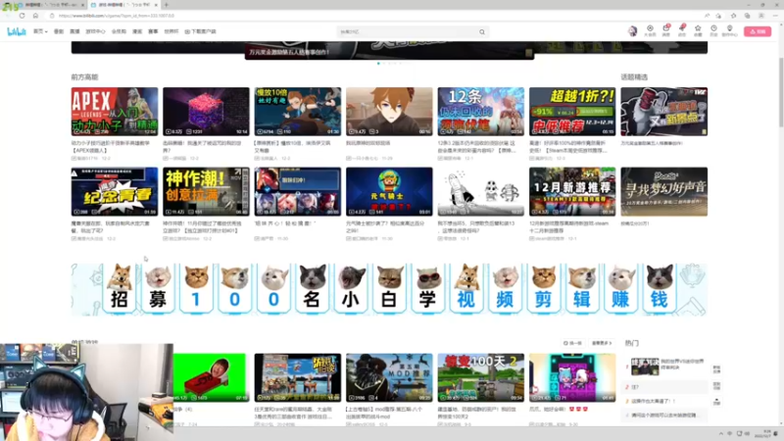The image size is (784, 441).
Task: Open the 大会员 membership icon
Action: [x=650, y=31]
